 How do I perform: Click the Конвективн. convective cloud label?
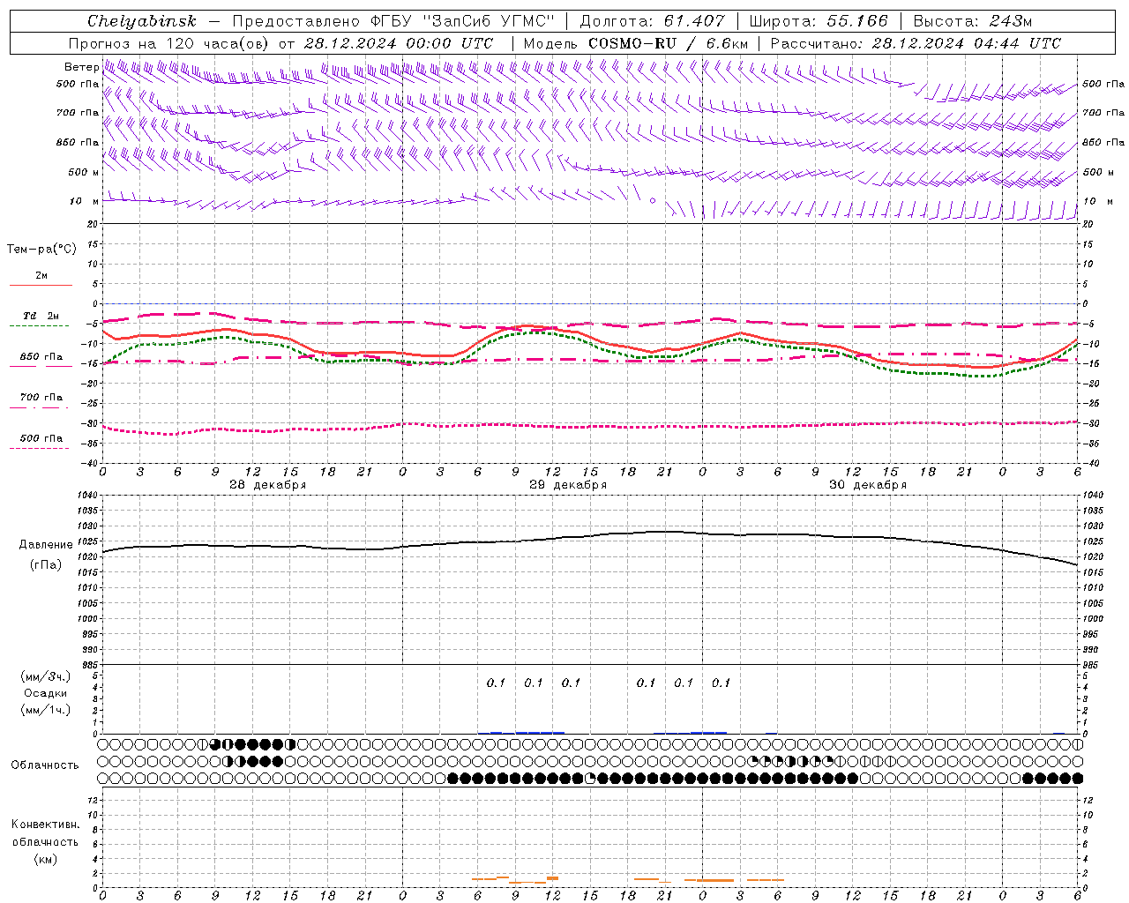point(45,825)
